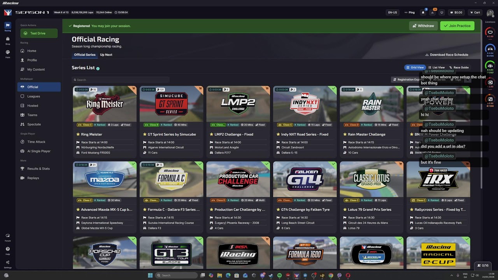498x280 pixels.
Task: Open the Cart button
Action: (475, 12)
